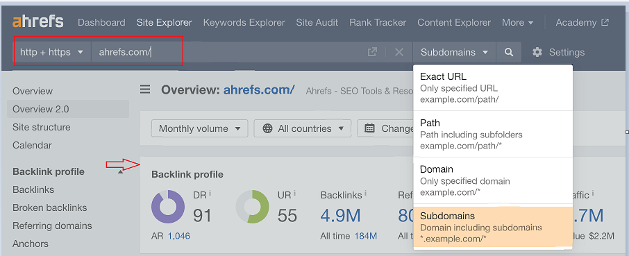Choose the Path mode option

[x=493, y=134]
